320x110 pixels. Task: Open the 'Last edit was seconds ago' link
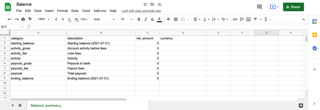click(141, 11)
